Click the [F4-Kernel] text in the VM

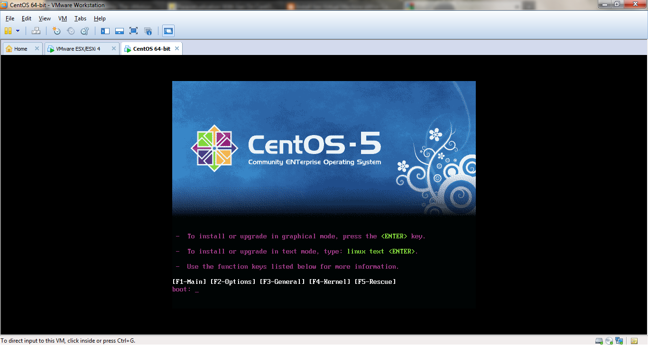coord(330,282)
